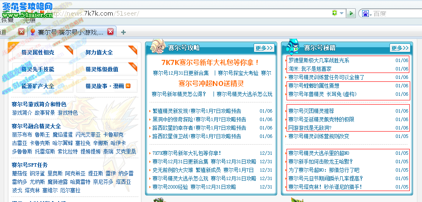Click the orange 赛尔号冲超NO送精灵 headline
The image size is (422, 202).
coord(211,83)
